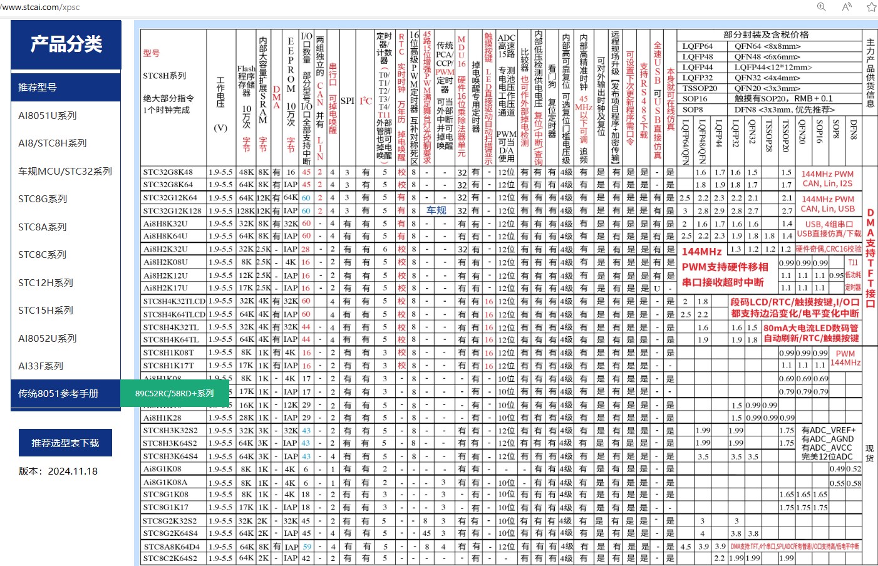Click the 产品分类 sidebar header

(66, 44)
